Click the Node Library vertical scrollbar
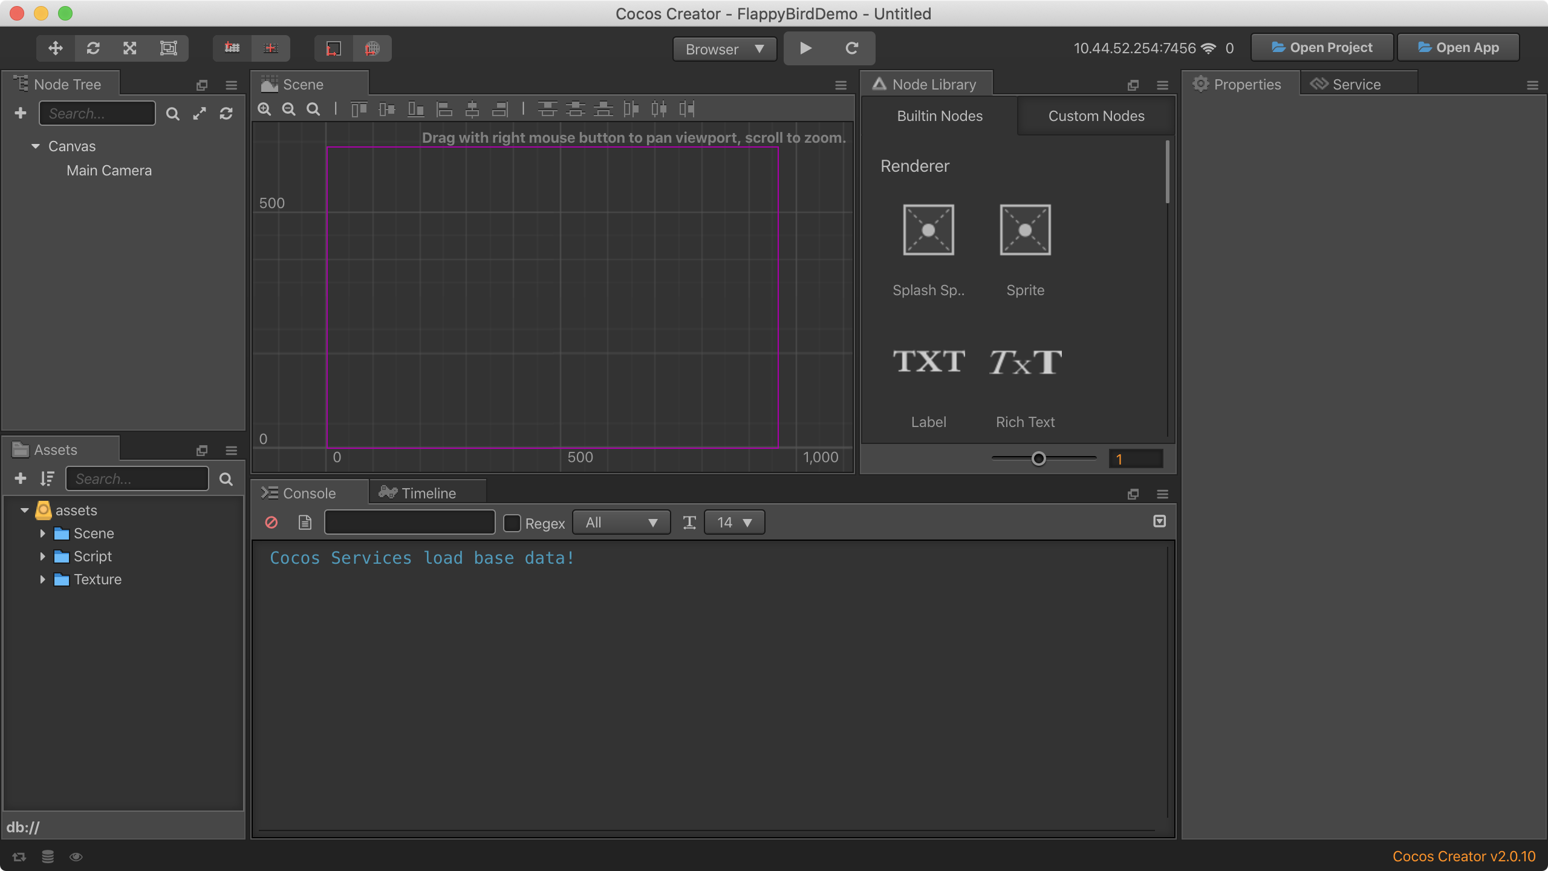 (x=1167, y=172)
